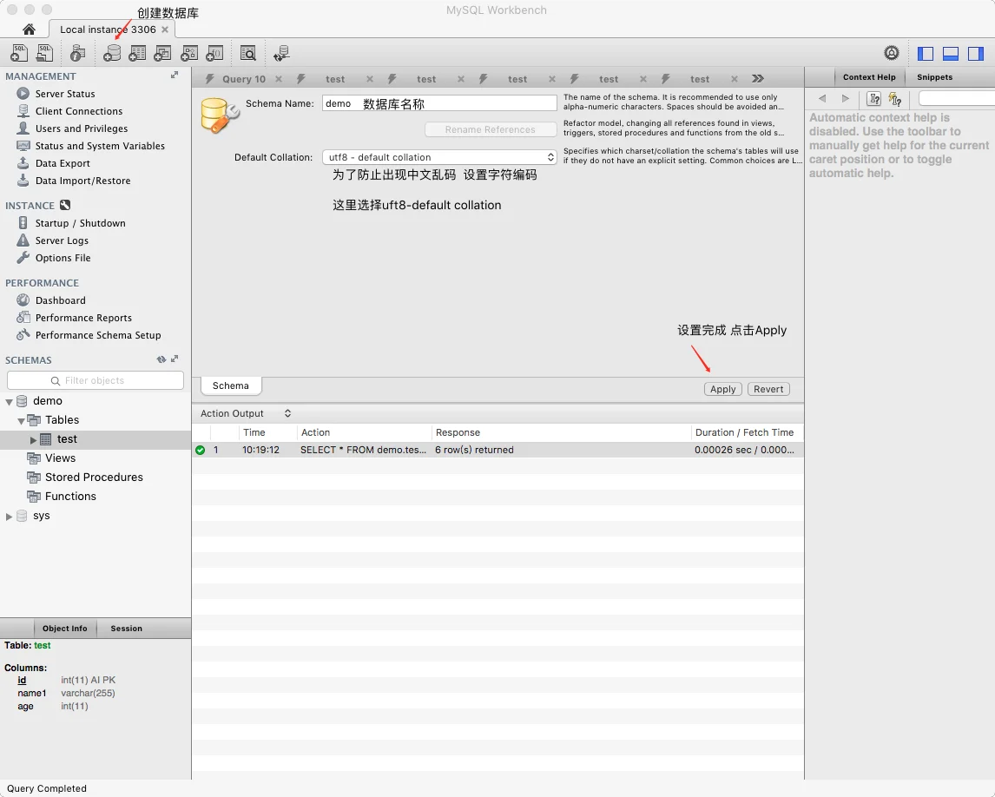The width and height of the screenshot is (995, 797).
Task: Go to the home screen icon
Action: pos(29,30)
